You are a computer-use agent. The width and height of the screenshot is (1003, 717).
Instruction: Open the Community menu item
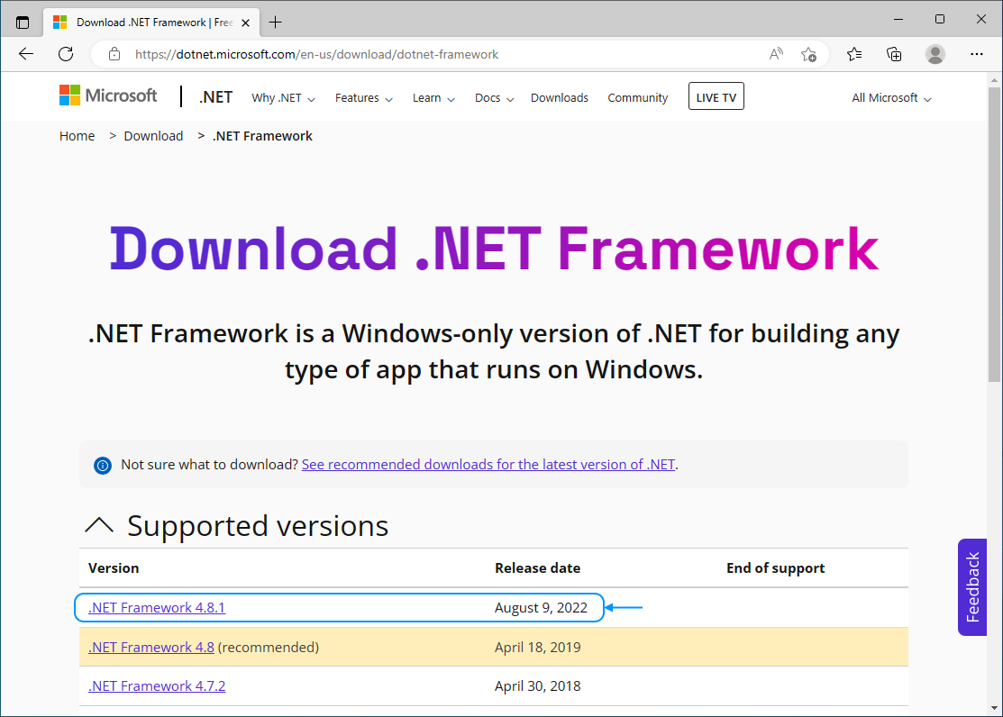pyautogui.click(x=638, y=98)
